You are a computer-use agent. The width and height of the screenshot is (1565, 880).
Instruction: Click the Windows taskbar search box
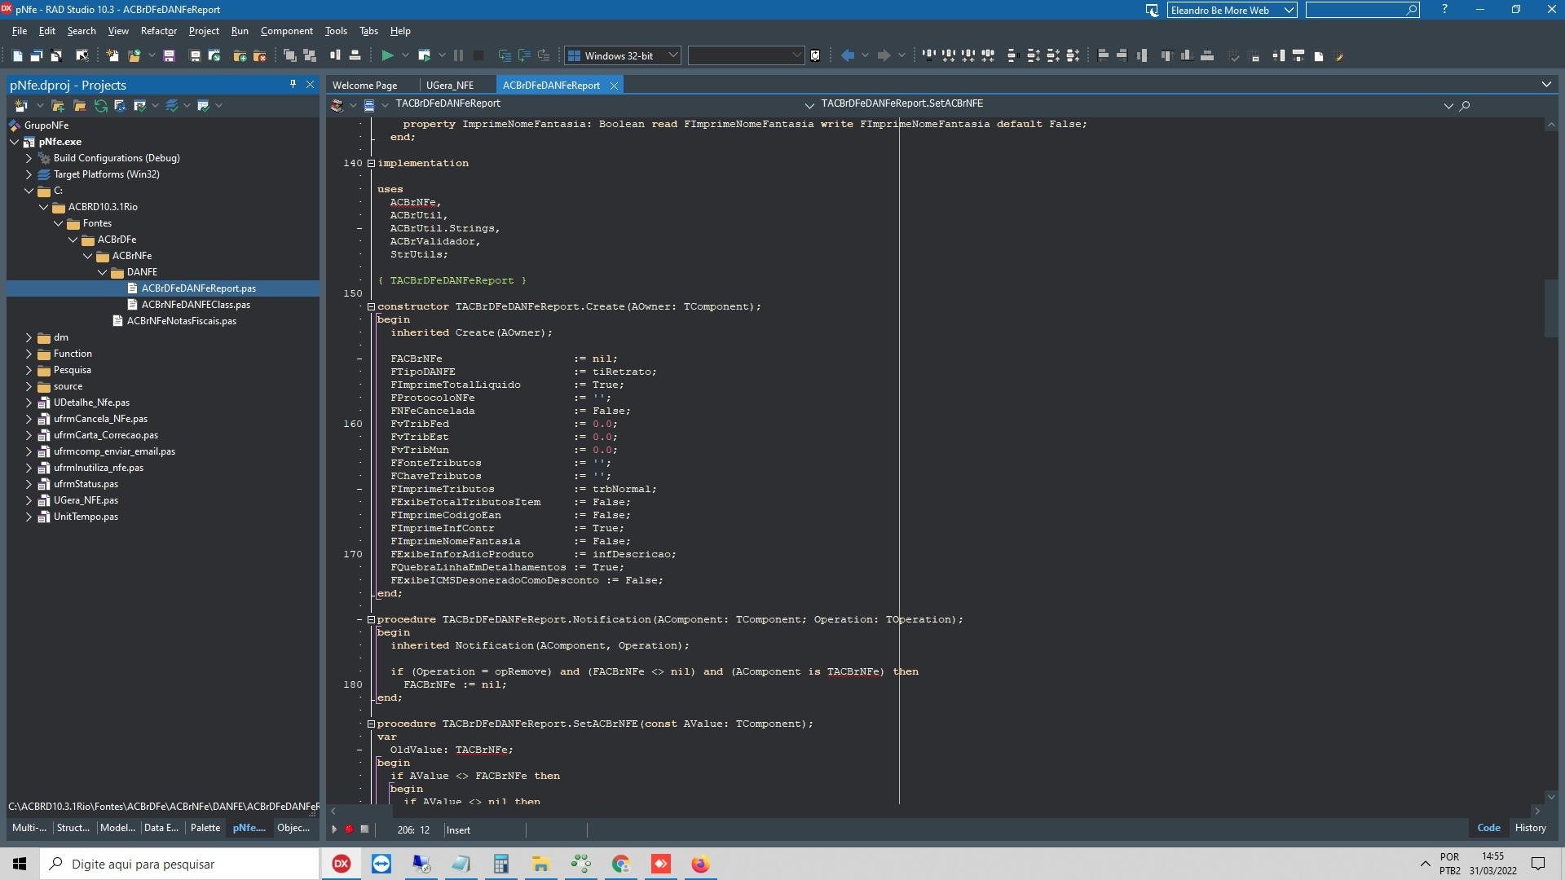(179, 864)
